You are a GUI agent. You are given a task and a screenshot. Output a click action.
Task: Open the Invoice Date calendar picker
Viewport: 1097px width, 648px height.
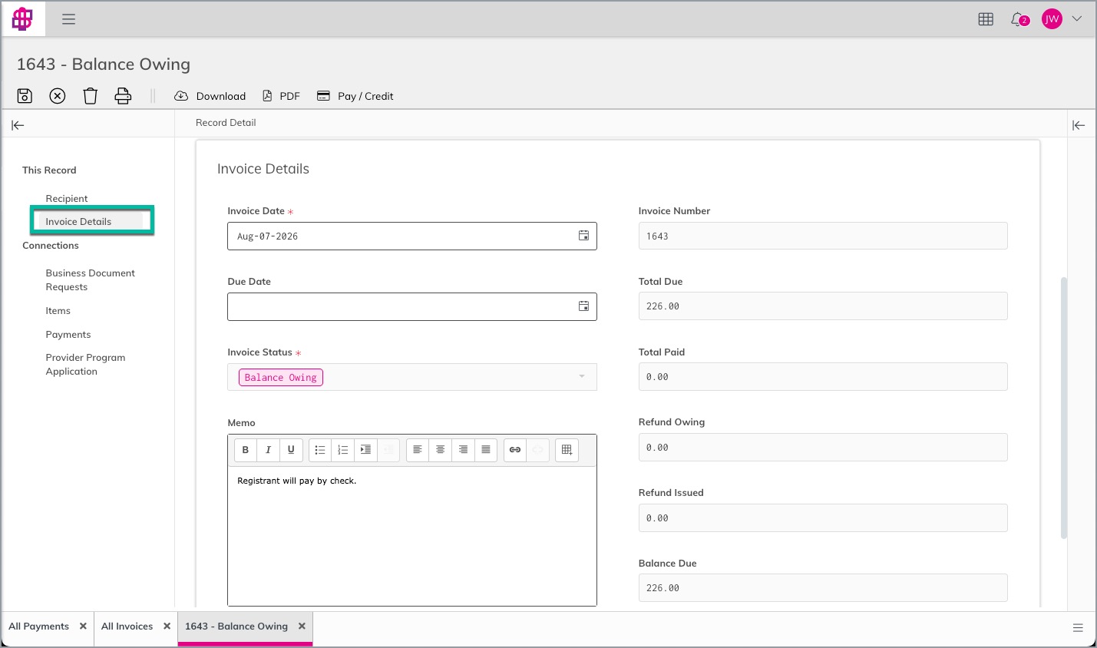583,236
